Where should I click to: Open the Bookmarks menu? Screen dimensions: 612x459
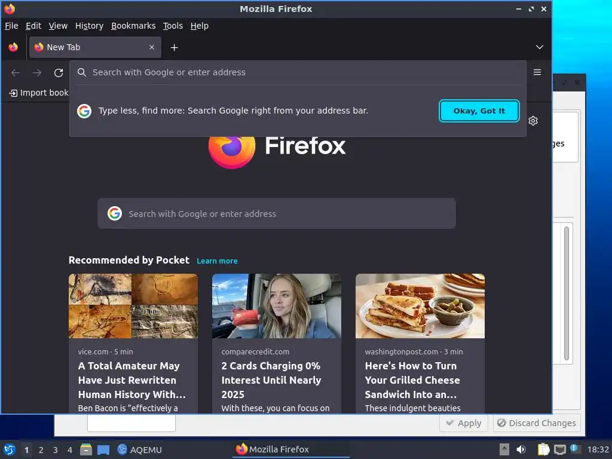tap(133, 26)
